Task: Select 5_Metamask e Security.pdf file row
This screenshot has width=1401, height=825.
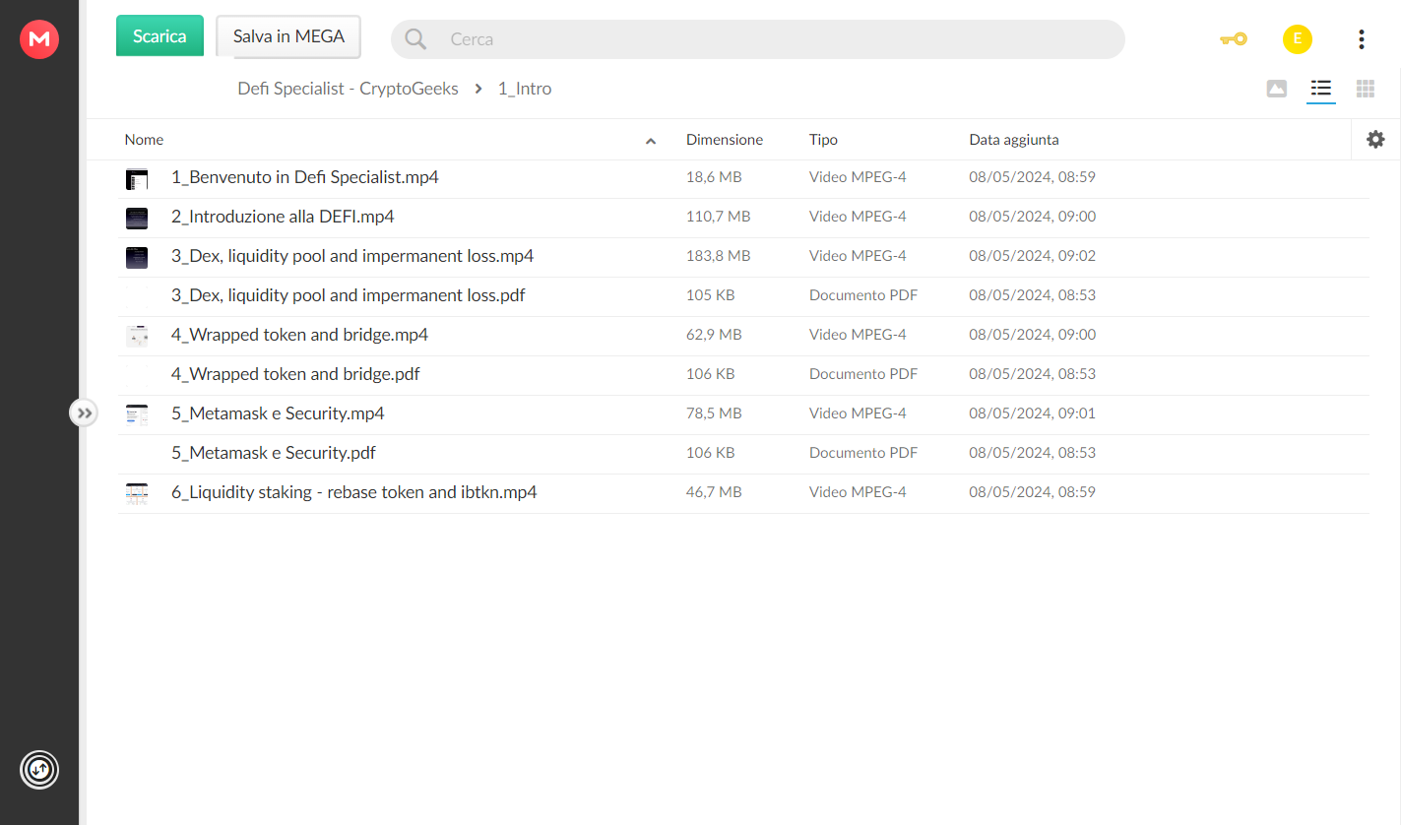Action: point(743,454)
